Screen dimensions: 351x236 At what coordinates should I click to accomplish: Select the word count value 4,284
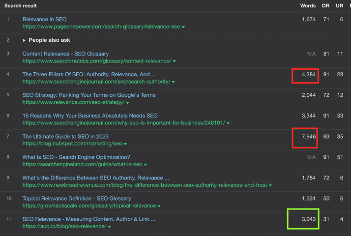pyautogui.click(x=309, y=74)
